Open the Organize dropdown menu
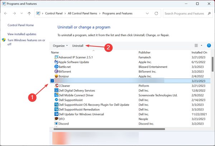Viewport: 215px width, 146px height. coord(60,46)
